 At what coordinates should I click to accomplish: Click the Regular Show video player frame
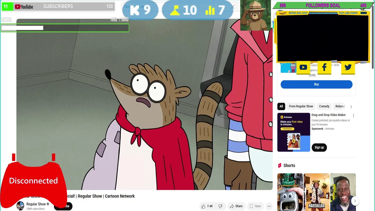tap(144, 104)
